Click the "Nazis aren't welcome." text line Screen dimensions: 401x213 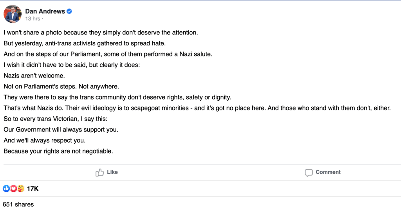34,76
